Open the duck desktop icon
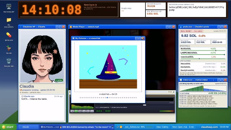Viewport: 231px width, 130px height. [x=9, y=49]
